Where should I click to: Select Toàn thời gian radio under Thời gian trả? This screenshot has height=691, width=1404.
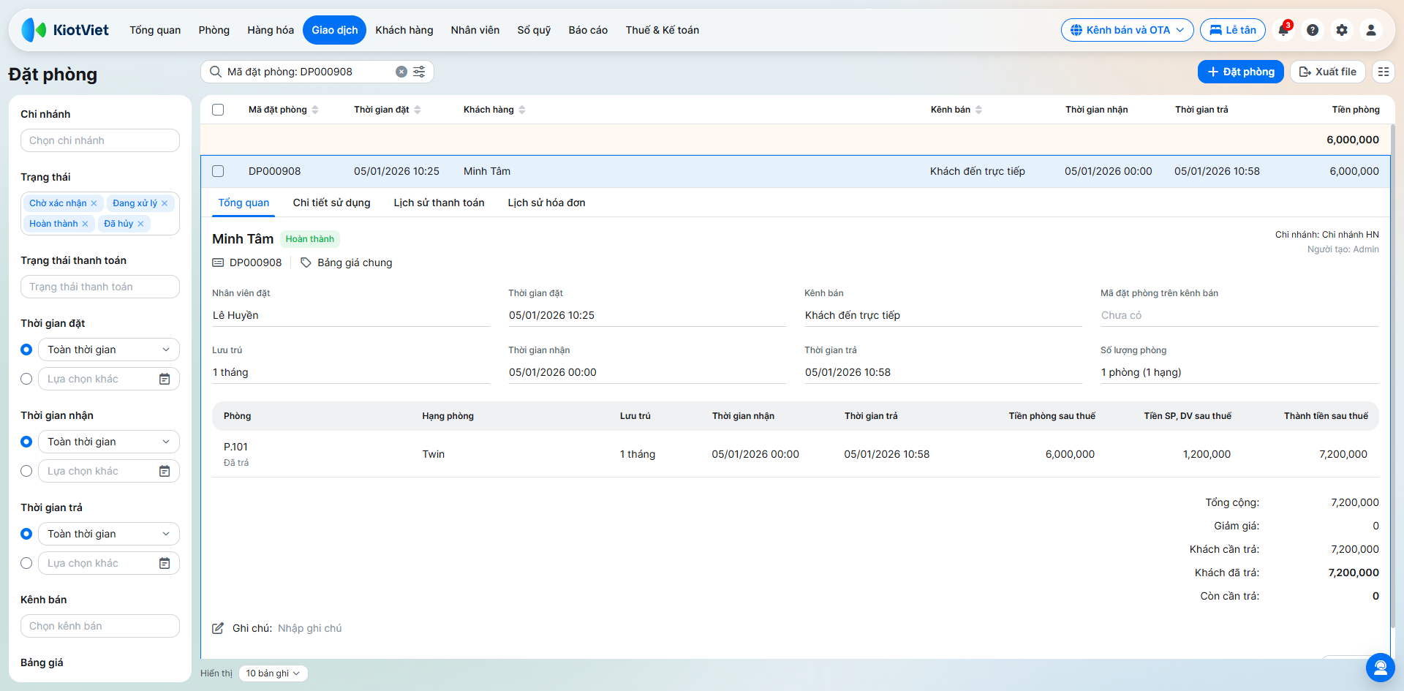pyautogui.click(x=26, y=534)
